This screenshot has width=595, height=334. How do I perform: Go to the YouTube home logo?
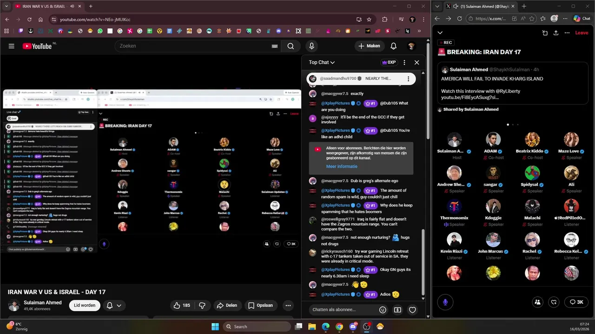(37, 46)
